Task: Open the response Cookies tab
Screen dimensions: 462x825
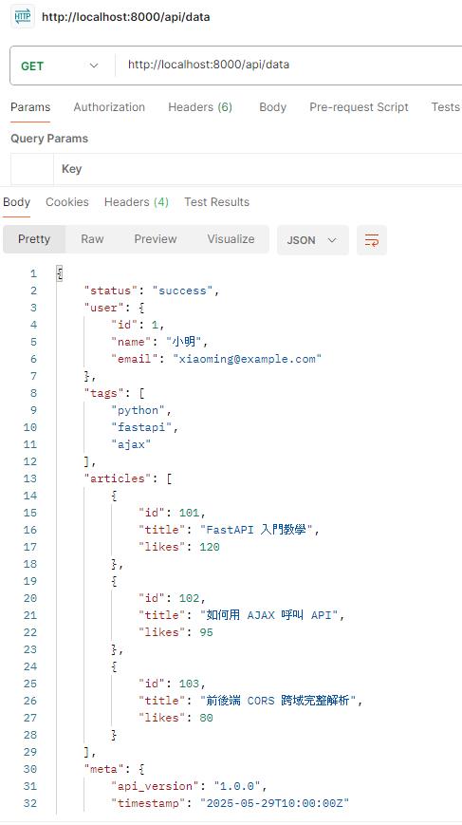Action: tap(67, 202)
